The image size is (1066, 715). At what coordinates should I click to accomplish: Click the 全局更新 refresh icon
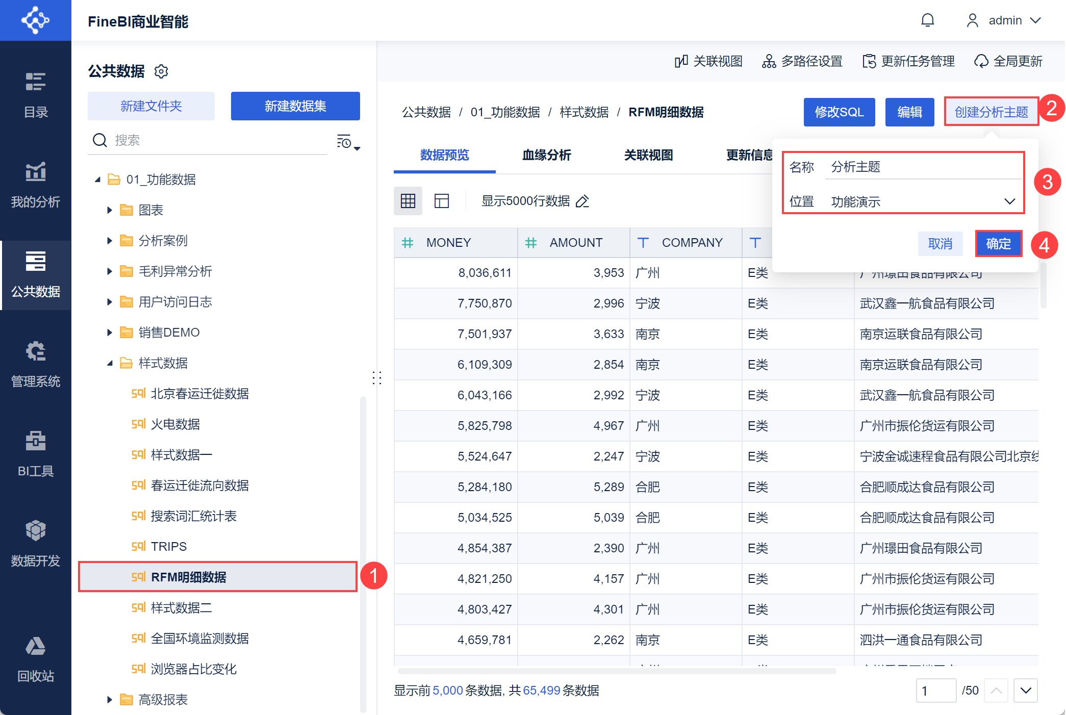tap(981, 62)
